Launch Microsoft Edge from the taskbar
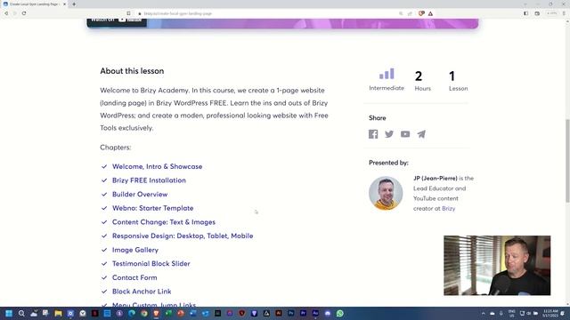 pyautogui.click(x=132, y=313)
